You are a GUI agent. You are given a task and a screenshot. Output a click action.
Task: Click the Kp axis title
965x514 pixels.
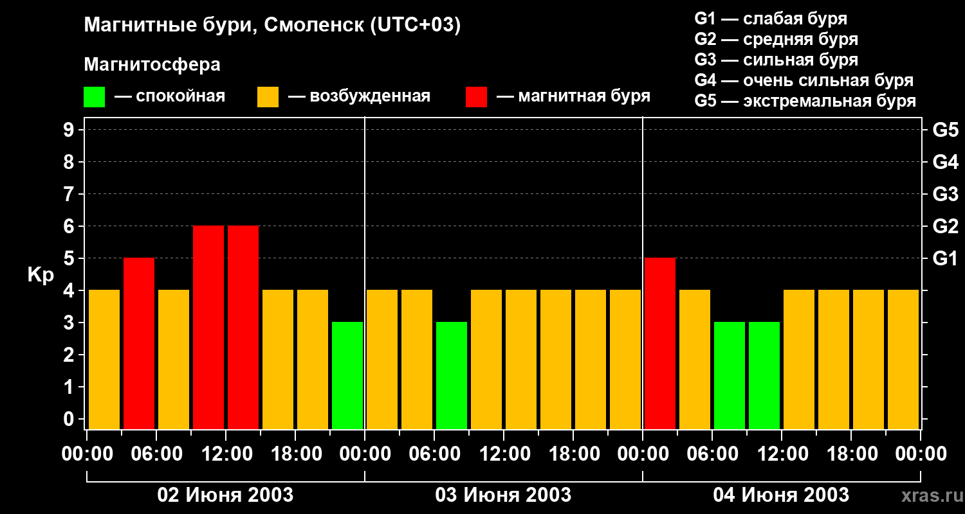40,276
